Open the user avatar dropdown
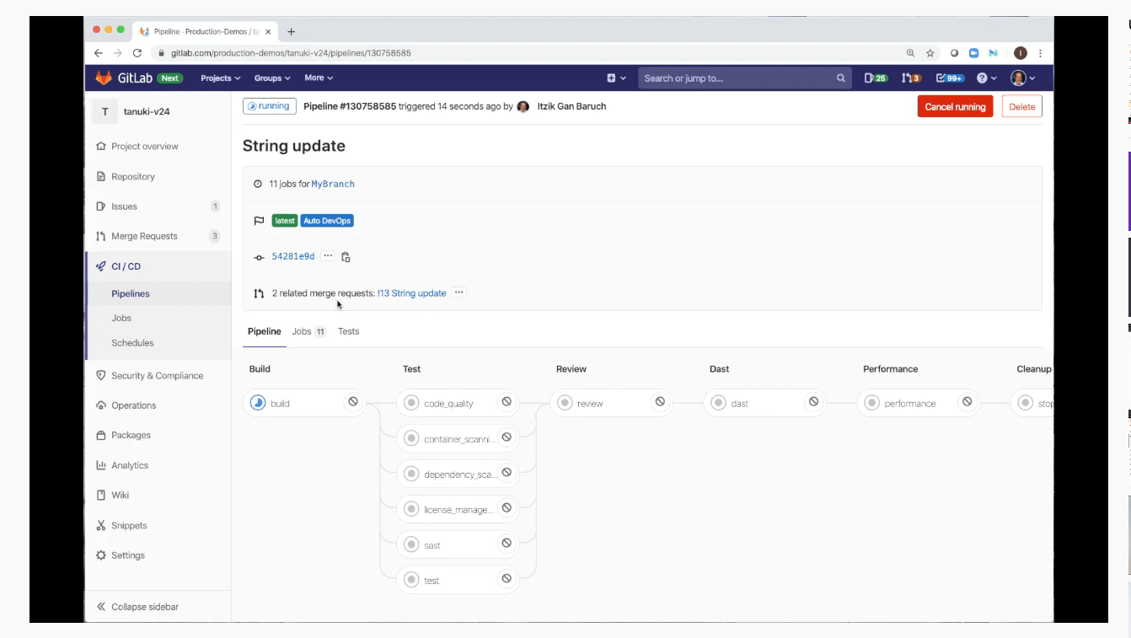 (1023, 78)
